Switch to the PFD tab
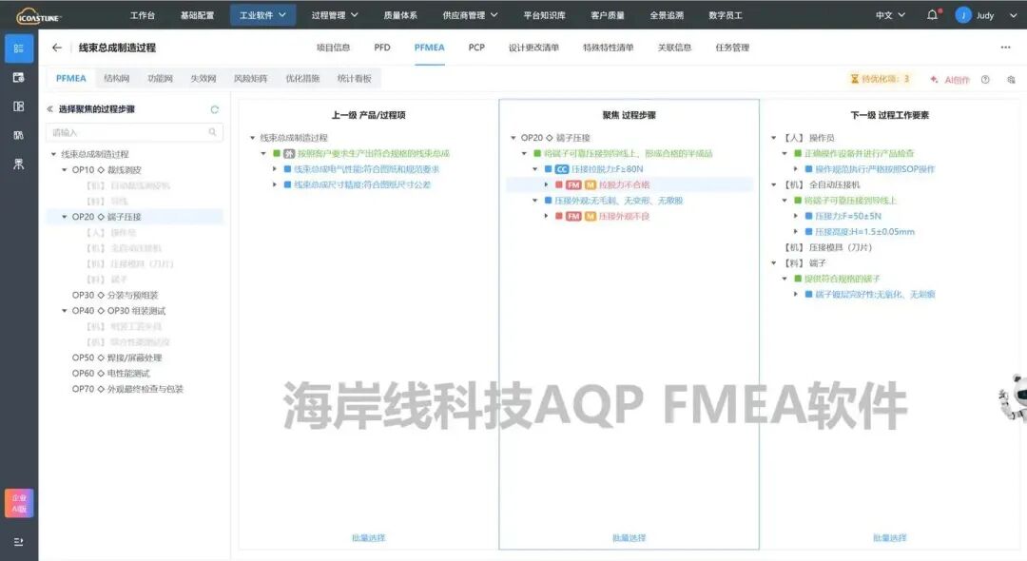The height and width of the screenshot is (561, 1027). tap(382, 48)
